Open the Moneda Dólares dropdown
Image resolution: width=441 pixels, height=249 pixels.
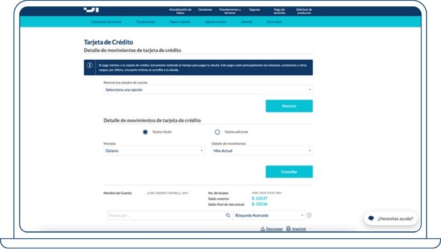[x=154, y=151]
